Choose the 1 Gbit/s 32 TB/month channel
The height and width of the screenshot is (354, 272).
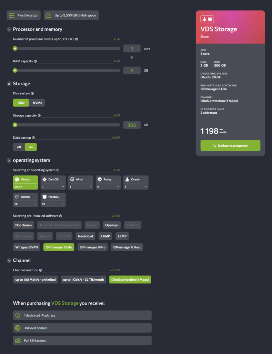[83, 279]
